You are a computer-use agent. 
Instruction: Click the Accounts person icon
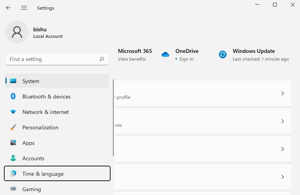click(x=13, y=158)
